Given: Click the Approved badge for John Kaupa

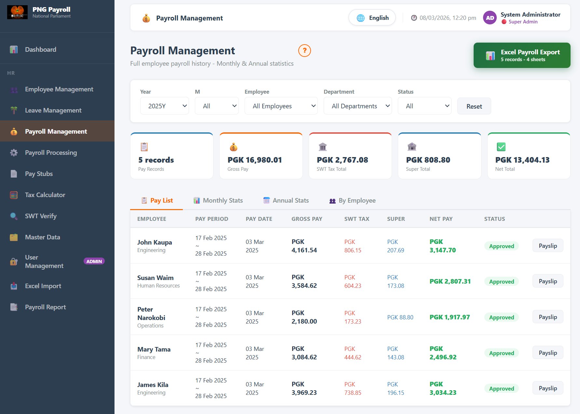Looking at the screenshot, I should pyautogui.click(x=502, y=246).
